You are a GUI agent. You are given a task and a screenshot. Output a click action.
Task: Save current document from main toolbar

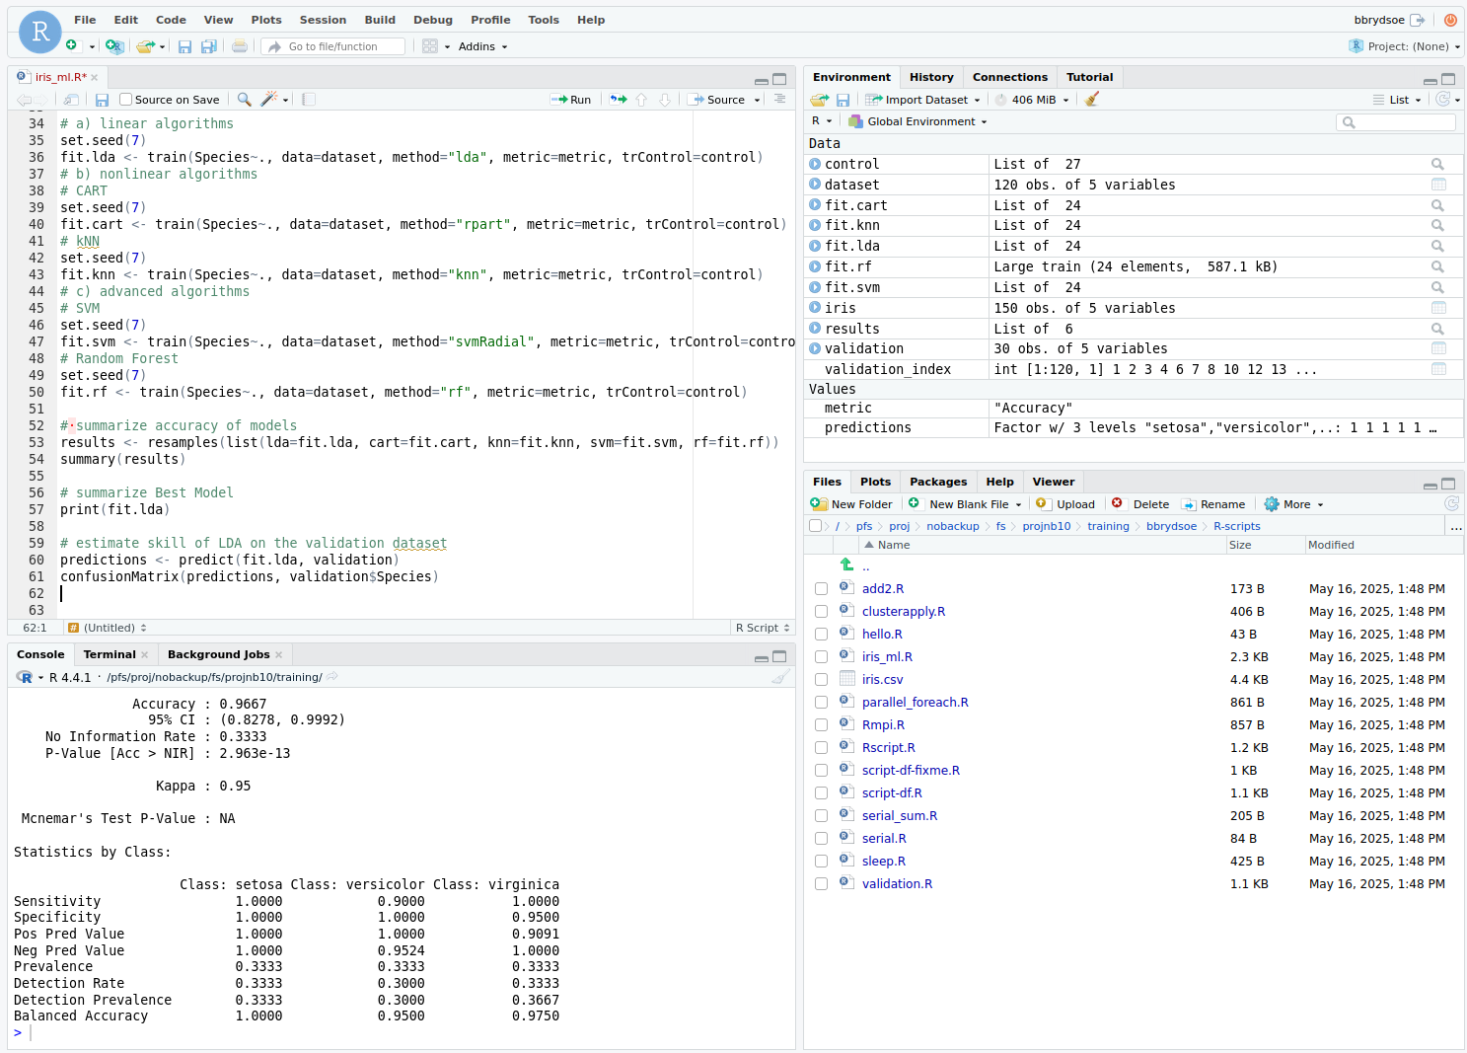pos(184,46)
